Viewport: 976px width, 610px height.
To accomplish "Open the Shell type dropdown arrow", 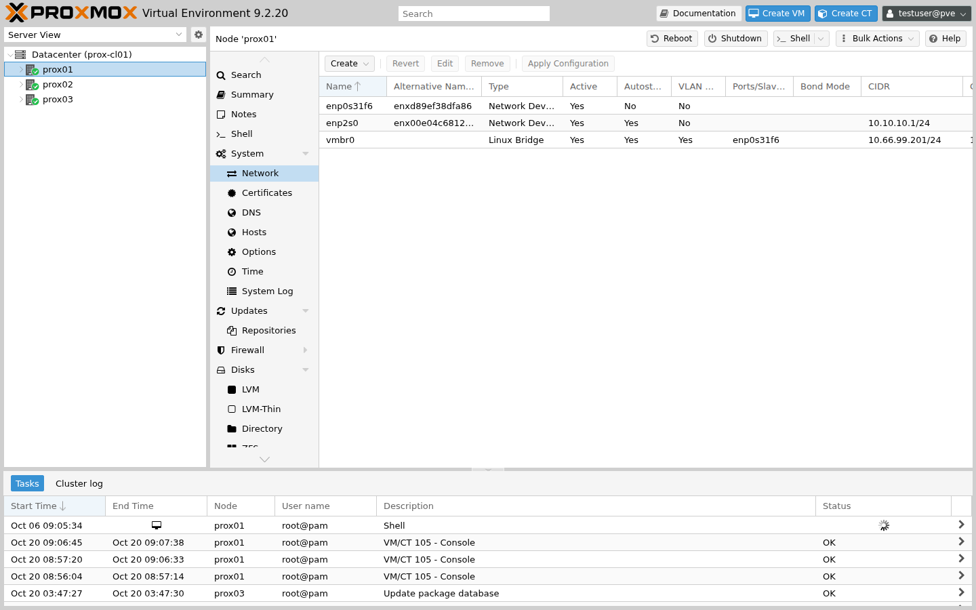I will coord(821,39).
